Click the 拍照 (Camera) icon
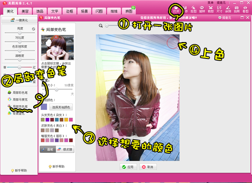252x183 pixels. tap(237, 9)
